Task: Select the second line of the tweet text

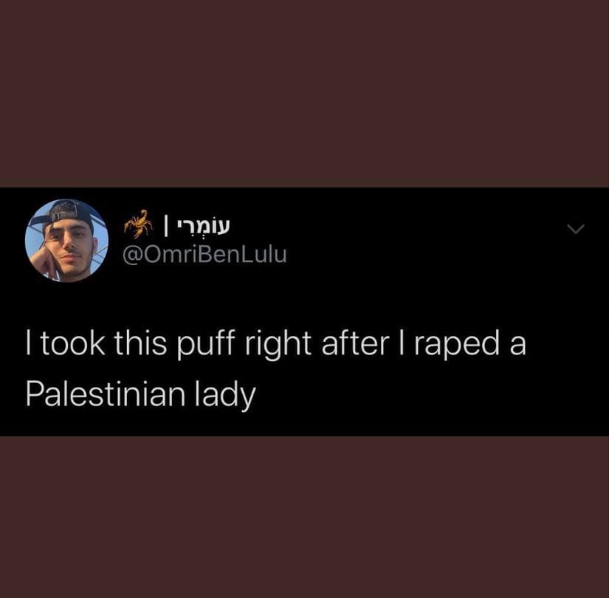Action: tap(140, 395)
